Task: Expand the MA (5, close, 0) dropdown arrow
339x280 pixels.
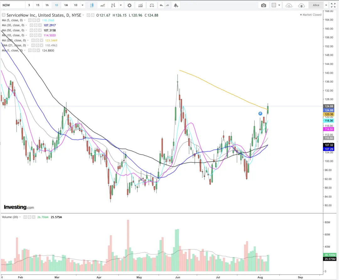Action: (x=25, y=20)
